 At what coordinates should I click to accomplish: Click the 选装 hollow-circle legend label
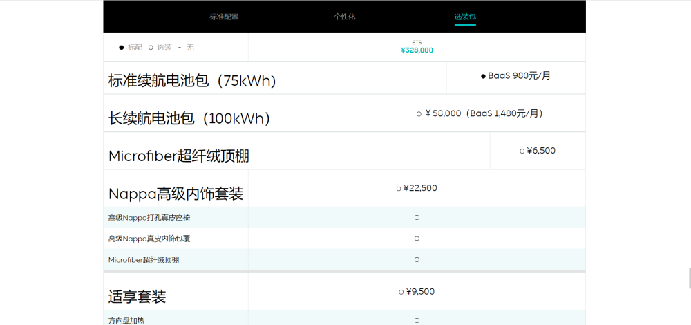click(x=160, y=48)
